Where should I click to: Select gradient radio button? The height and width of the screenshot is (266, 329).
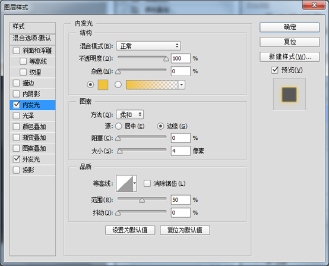[118, 85]
